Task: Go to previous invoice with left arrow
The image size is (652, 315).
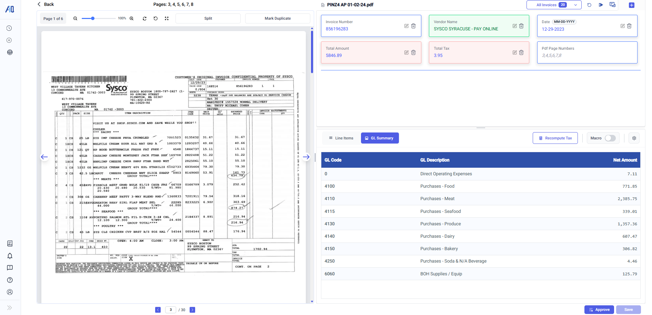Action: [44, 157]
